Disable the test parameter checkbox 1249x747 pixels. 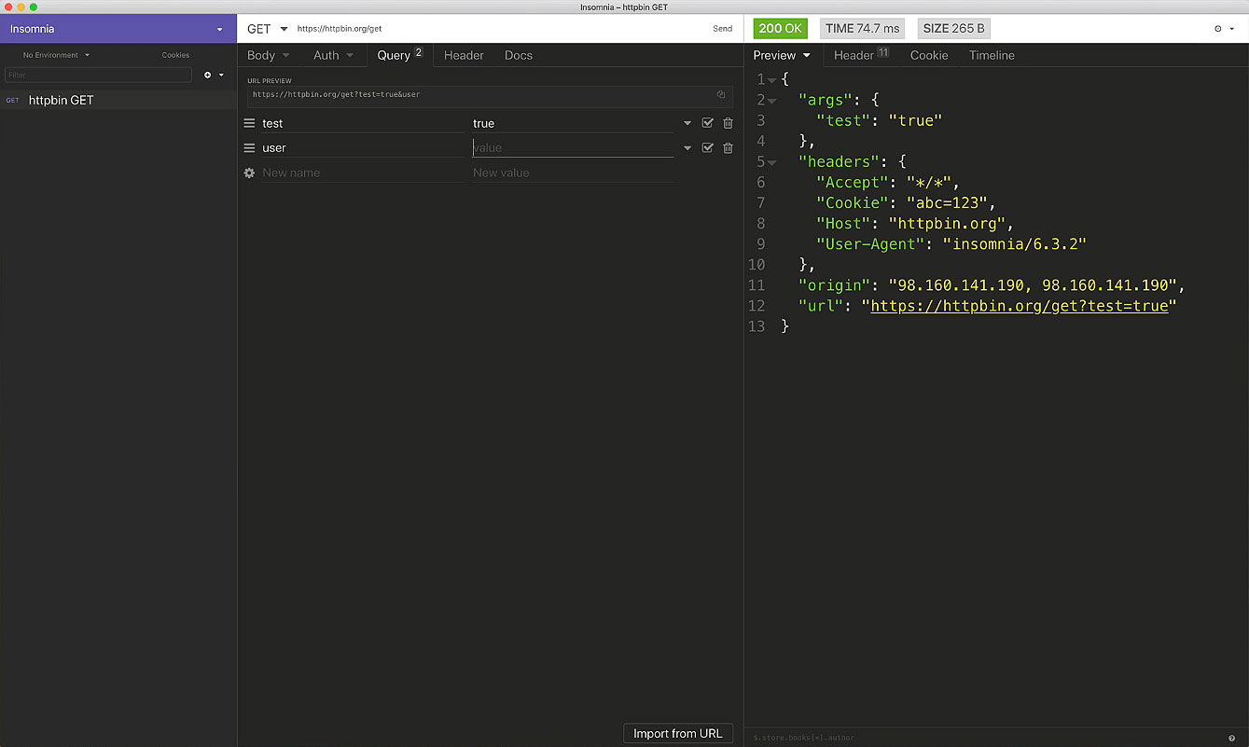(x=707, y=123)
